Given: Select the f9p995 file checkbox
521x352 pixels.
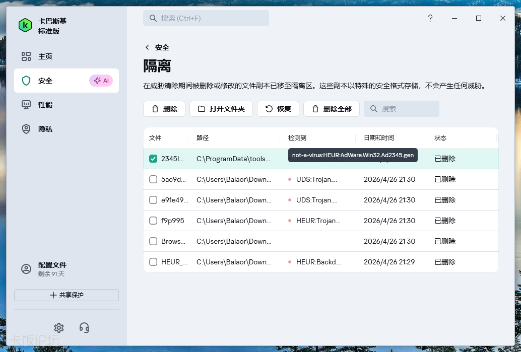Looking at the screenshot, I should pyautogui.click(x=153, y=221).
